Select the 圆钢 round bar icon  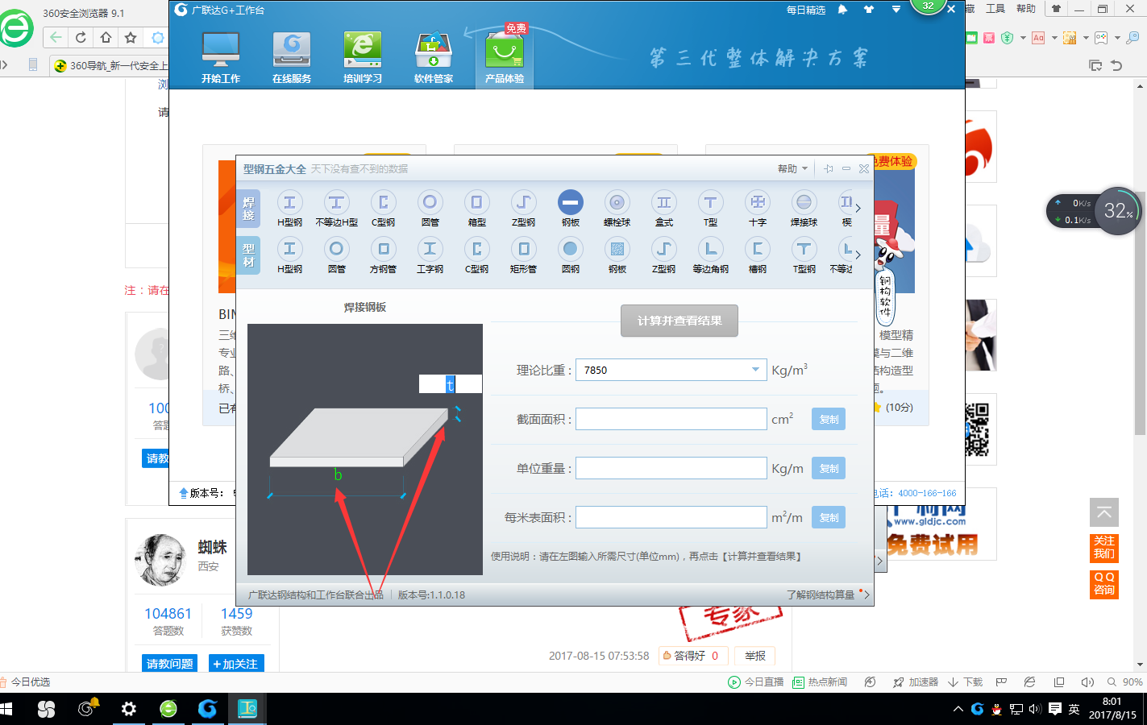click(x=570, y=255)
